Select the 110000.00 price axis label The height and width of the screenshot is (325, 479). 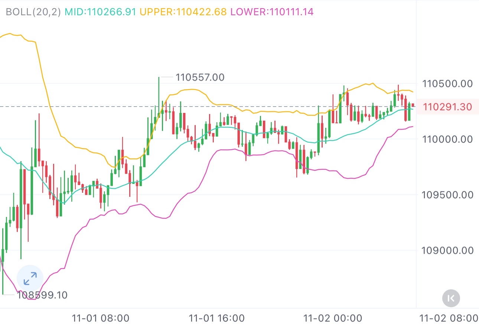click(447, 139)
